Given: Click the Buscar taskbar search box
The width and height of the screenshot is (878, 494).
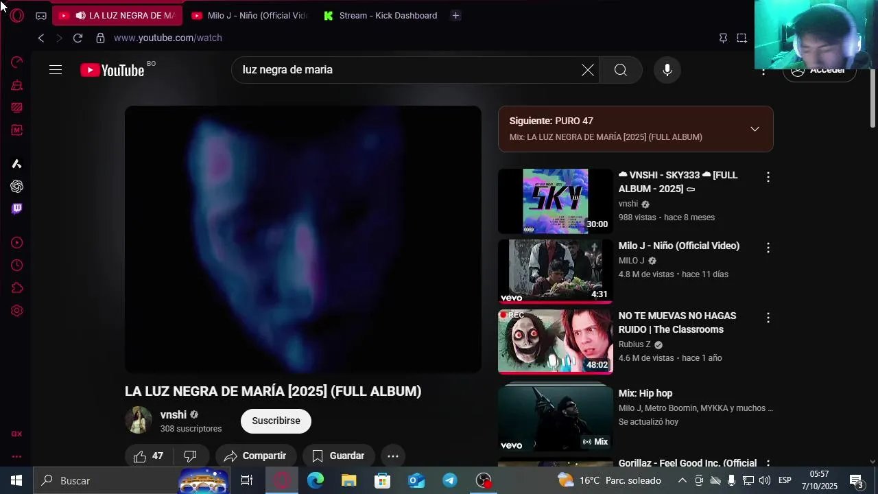Looking at the screenshot, I should pyautogui.click(x=132, y=480).
